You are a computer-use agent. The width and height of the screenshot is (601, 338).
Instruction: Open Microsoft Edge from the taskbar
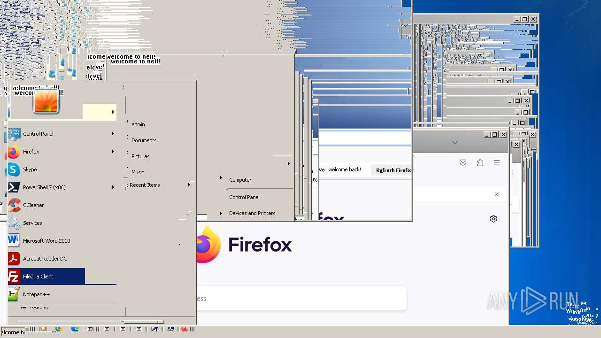click(x=75, y=329)
